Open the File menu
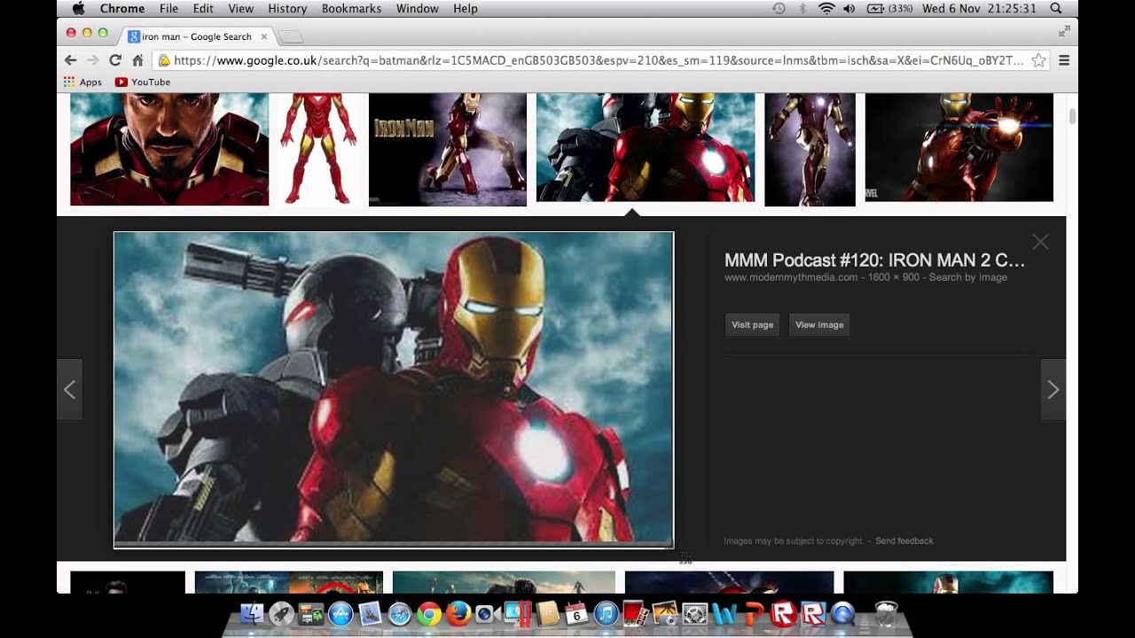Viewport: 1135px width, 638px height. 168,8
